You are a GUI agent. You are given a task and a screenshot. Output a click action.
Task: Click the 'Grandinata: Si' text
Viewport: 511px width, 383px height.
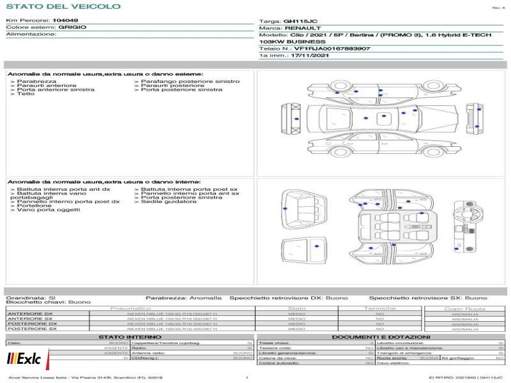[x=31, y=297]
